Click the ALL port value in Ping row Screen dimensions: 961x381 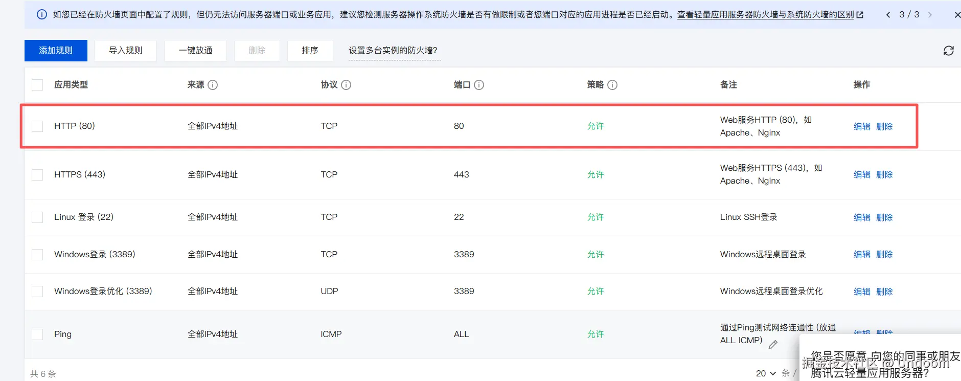pos(462,334)
